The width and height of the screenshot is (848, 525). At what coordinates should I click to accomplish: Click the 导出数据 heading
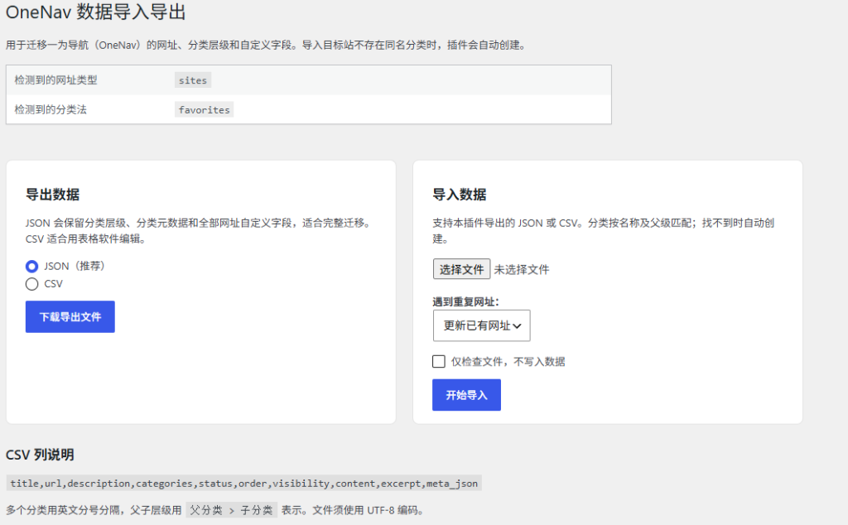point(52,195)
